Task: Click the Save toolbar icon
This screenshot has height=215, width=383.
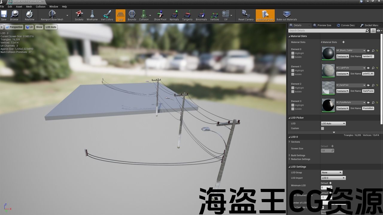Action: click(4, 16)
